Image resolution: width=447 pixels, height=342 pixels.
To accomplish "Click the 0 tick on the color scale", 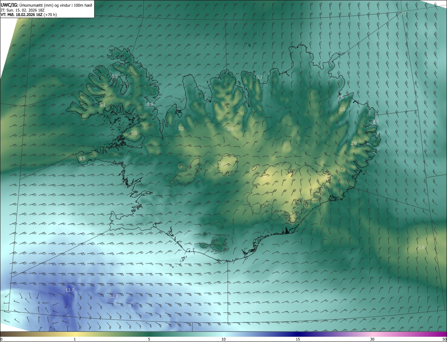I will [1, 339].
